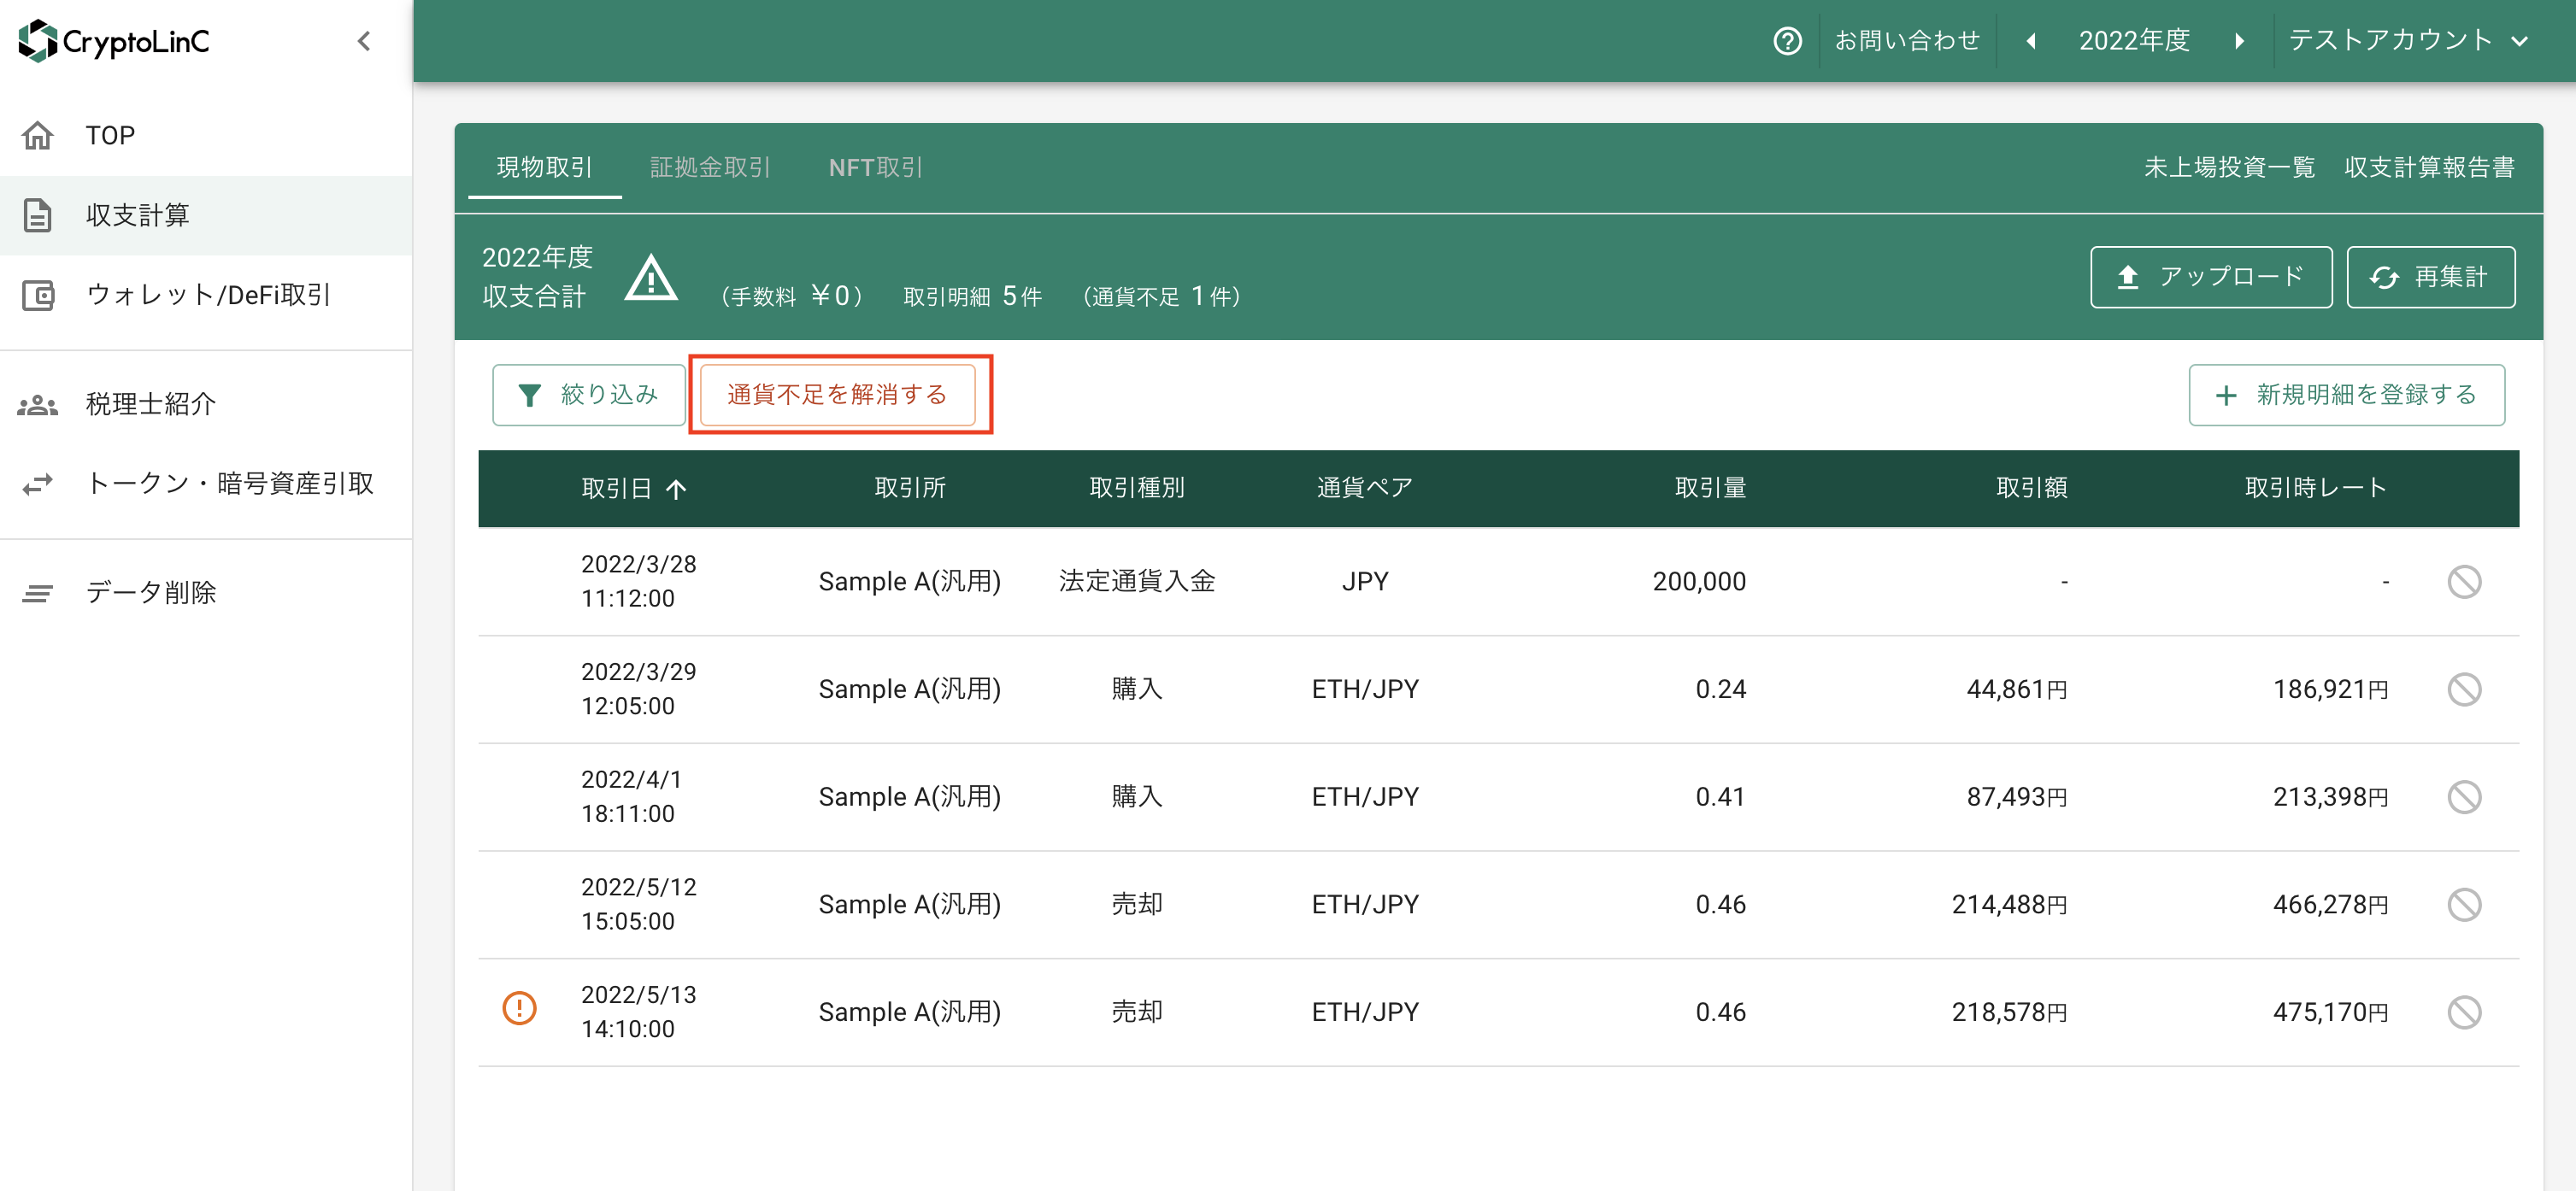Open the help question mark icon
Viewport: 2576px width, 1191px height.
(x=1788, y=40)
